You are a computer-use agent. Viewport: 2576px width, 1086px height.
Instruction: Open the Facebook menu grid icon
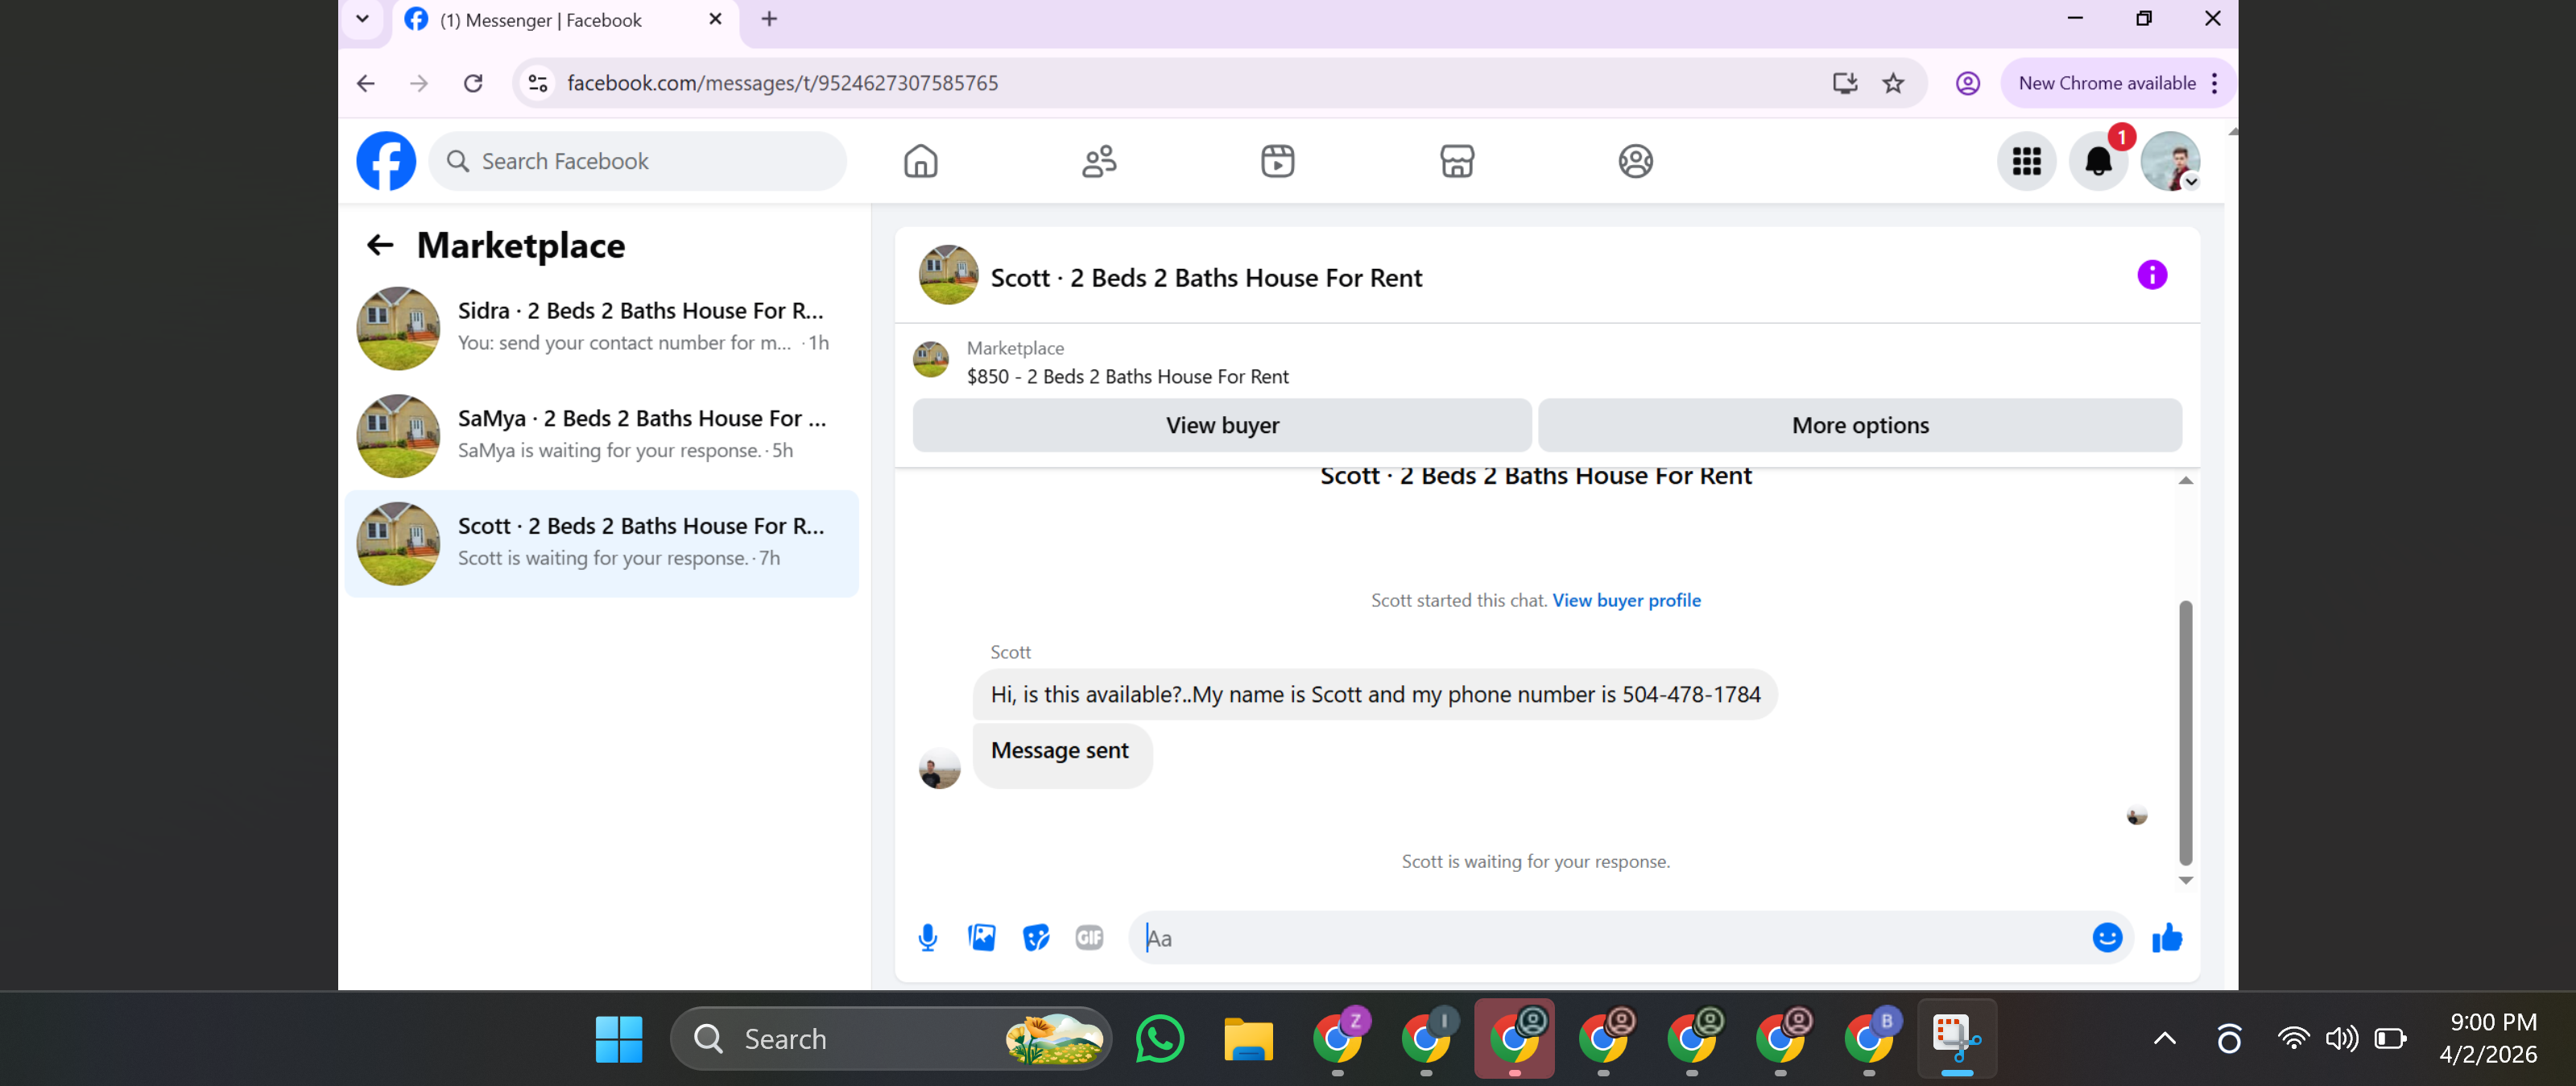pyautogui.click(x=2026, y=161)
